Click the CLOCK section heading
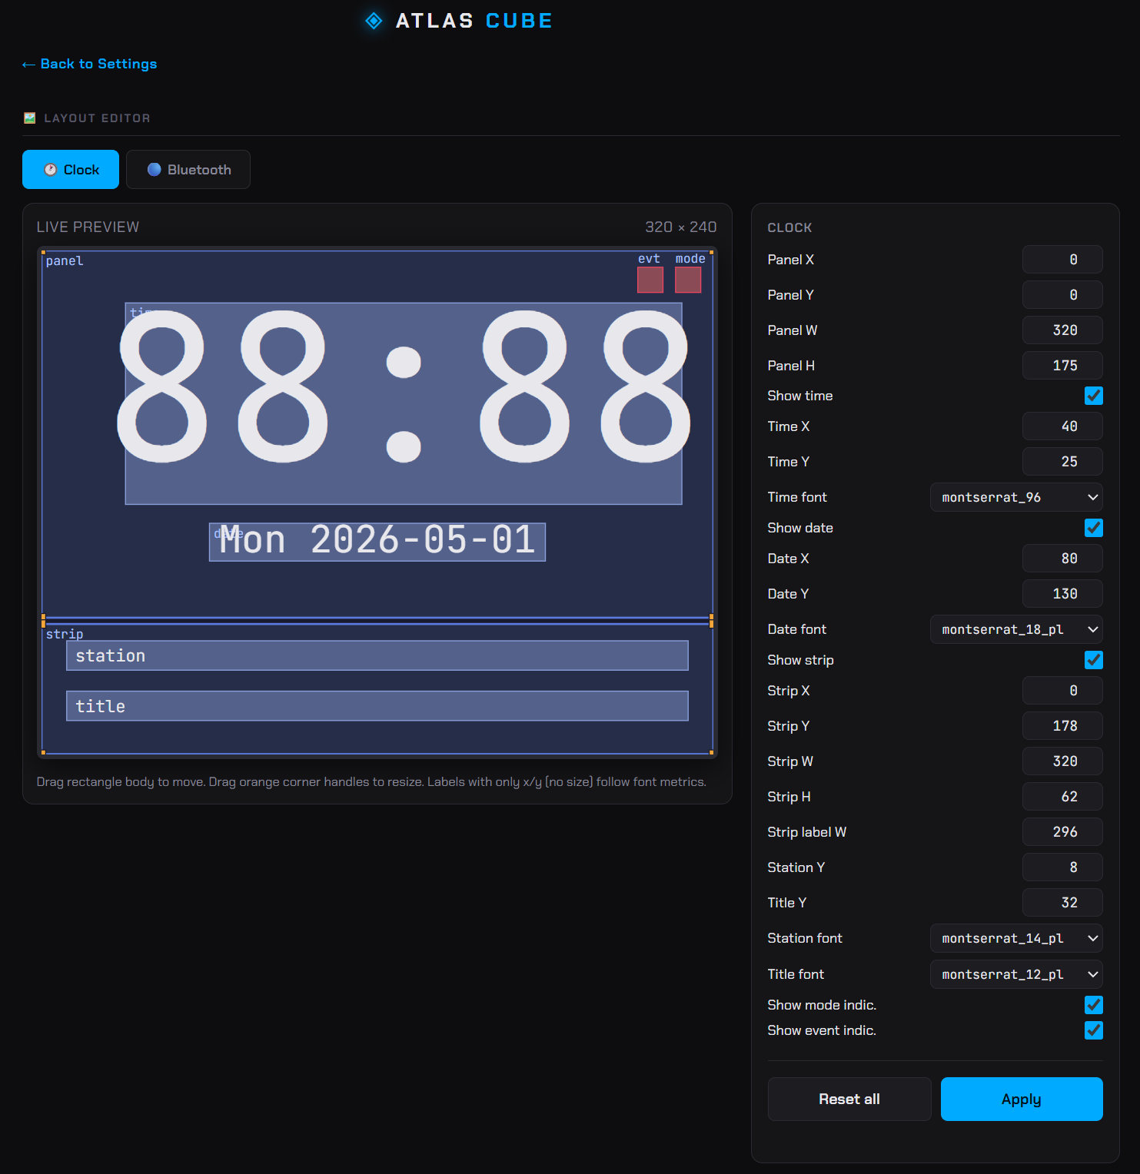The image size is (1140, 1174). tap(789, 227)
